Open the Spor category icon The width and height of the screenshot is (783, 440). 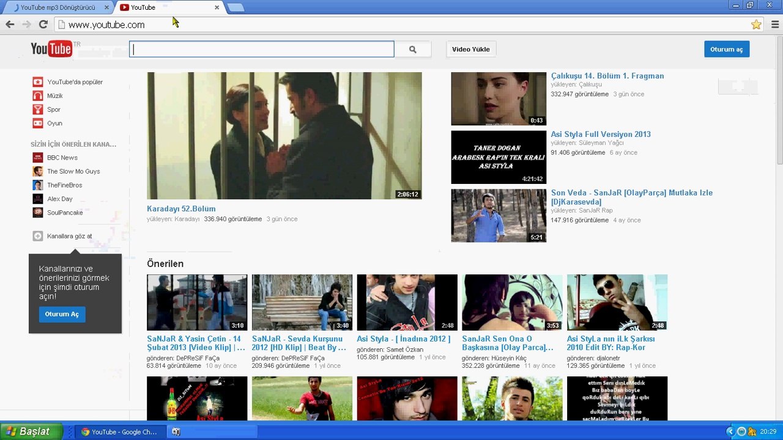coord(37,109)
